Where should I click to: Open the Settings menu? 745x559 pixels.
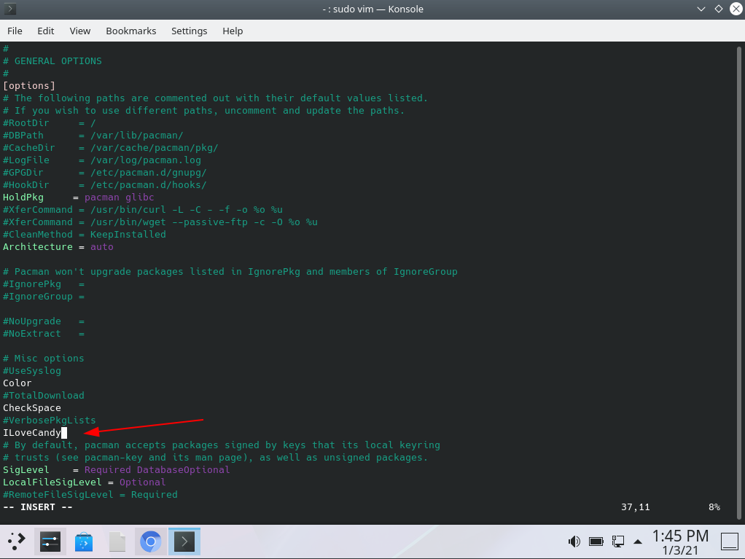click(x=189, y=31)
